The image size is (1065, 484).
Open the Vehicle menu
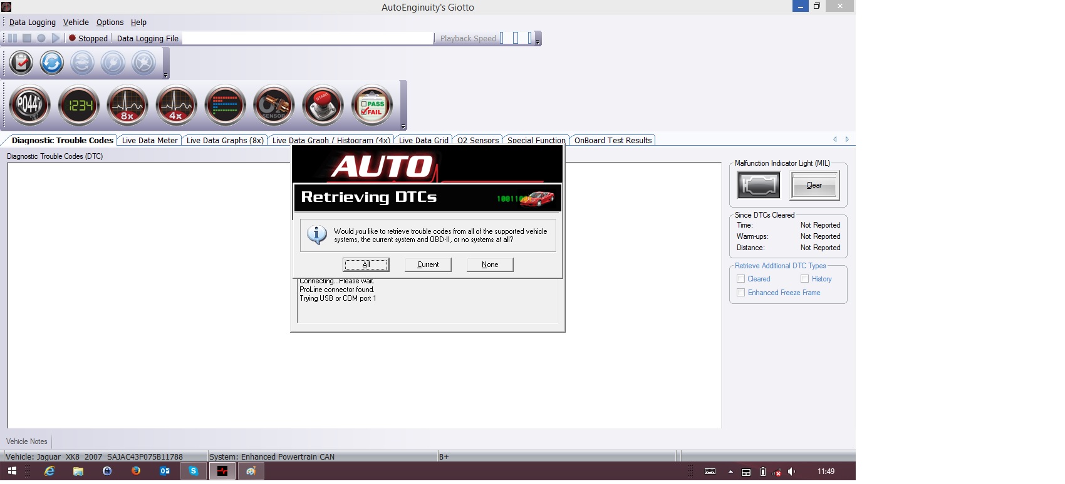[x=76, y=23]
